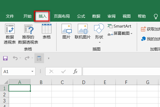Expand the redo history dropdown

[x=32, y=58]
